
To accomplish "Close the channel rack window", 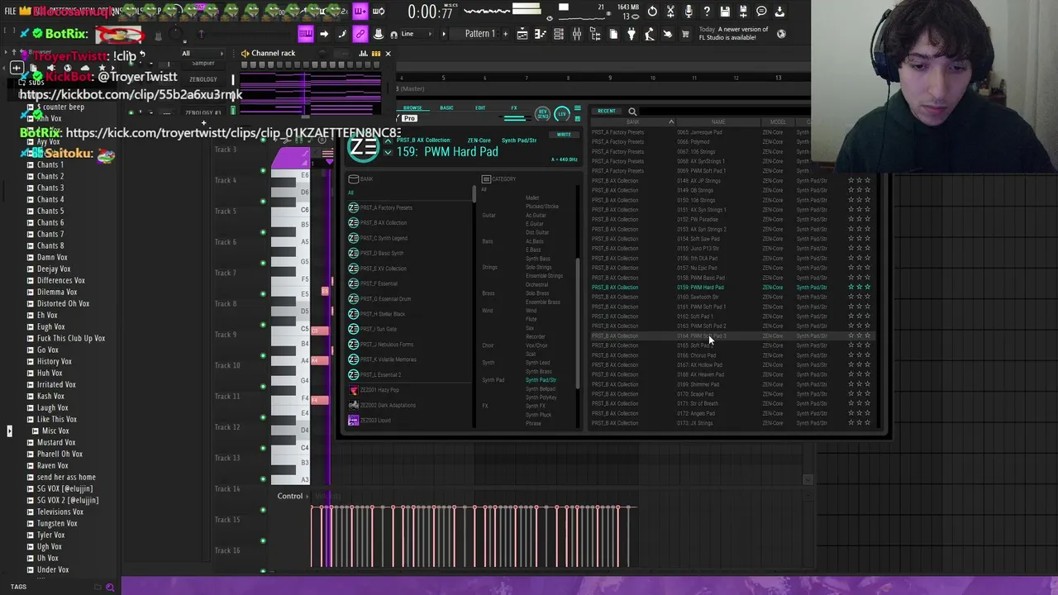I will 388,54.
